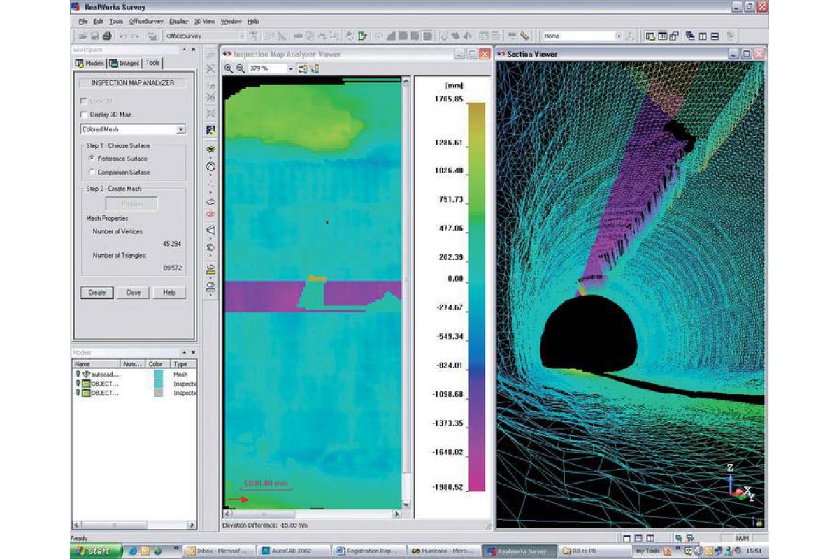Click the cyan color swatch of the first OBJECT row
Screen dimensions: 839x559
click(157, 384)
